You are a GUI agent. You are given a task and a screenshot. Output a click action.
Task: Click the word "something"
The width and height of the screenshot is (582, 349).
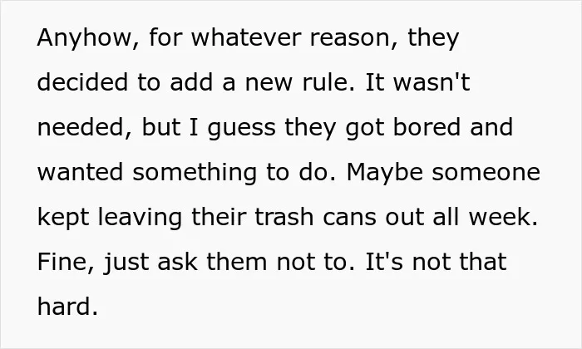click(195, 173)
